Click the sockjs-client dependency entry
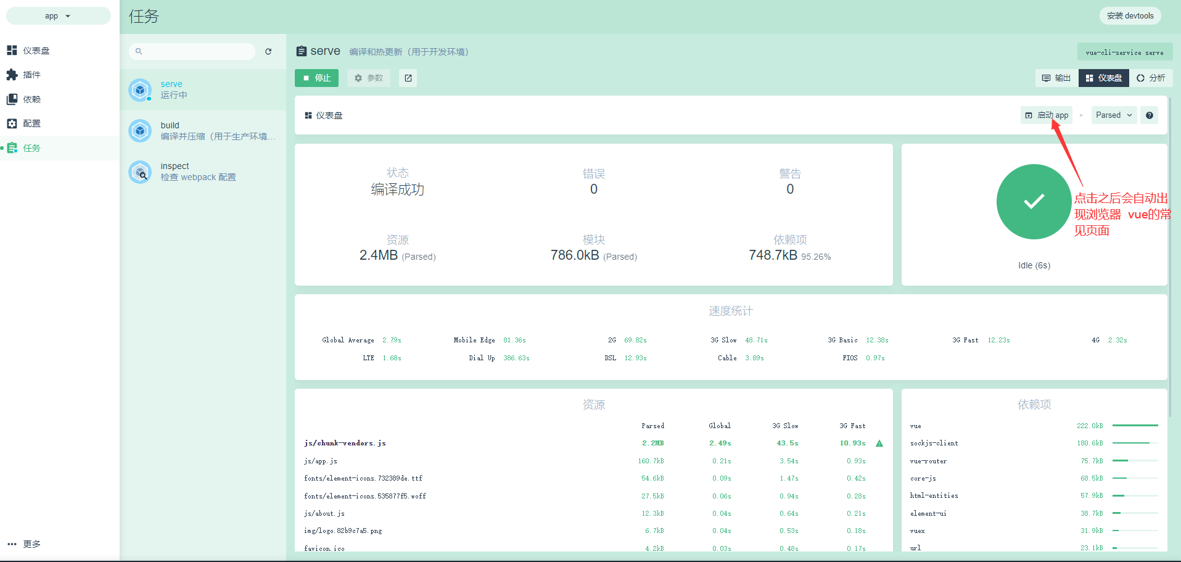Image resolution: width=1181 pixels, height=562 pixels. (1034, 443)
